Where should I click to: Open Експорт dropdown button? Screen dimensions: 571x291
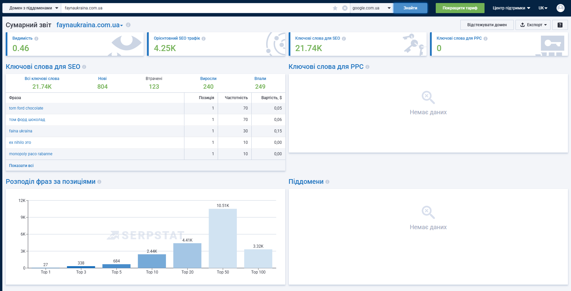533,25
